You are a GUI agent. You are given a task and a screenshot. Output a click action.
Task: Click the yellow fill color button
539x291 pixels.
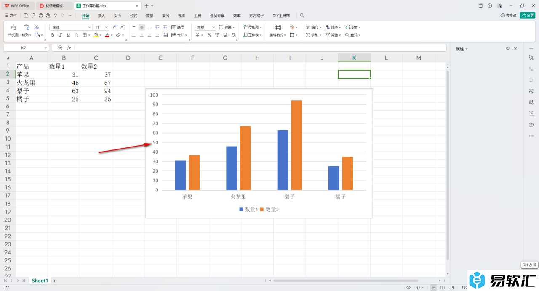pos(96,35)
